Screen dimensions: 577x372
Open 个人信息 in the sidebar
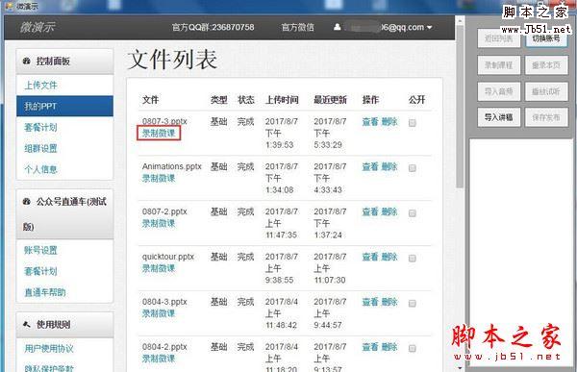(40, 169)
